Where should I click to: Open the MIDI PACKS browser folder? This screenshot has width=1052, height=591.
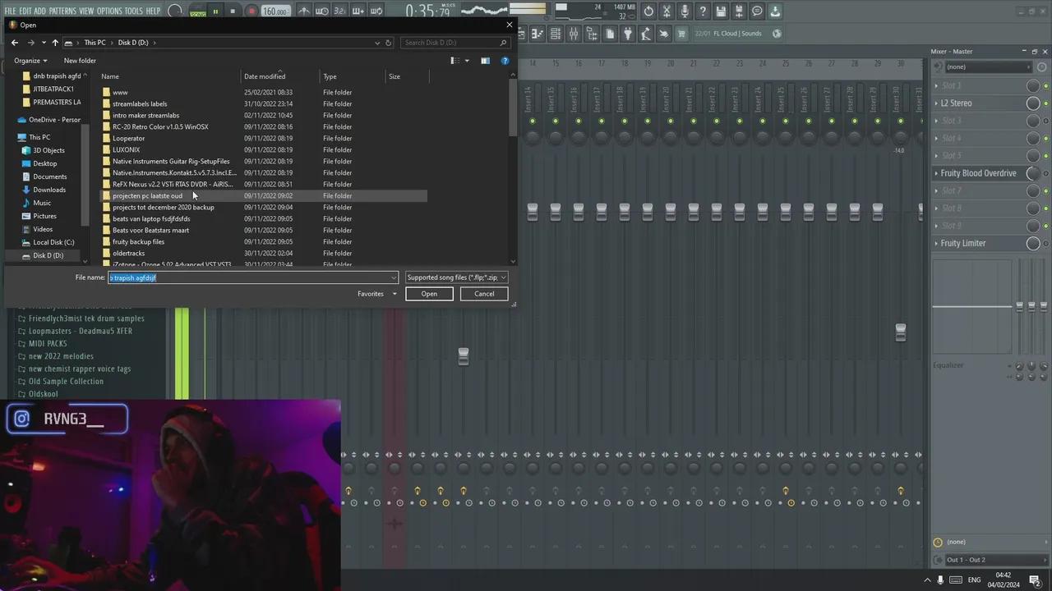48,344
